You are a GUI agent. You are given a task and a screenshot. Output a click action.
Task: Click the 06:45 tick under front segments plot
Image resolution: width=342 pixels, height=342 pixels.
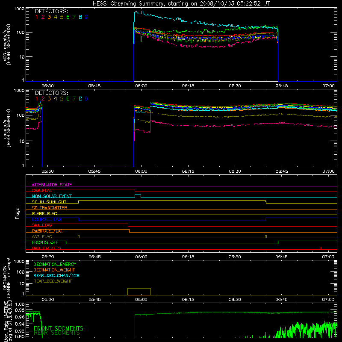[x=282, y=86]
